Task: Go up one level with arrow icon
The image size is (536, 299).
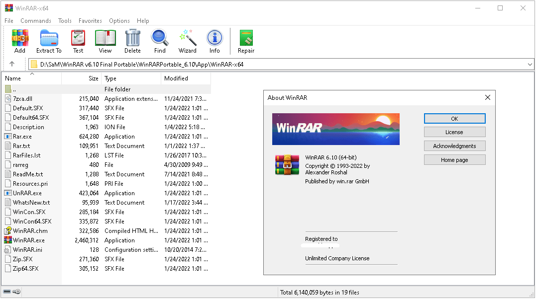Action: pyautogui.click(x=12, y=64)
